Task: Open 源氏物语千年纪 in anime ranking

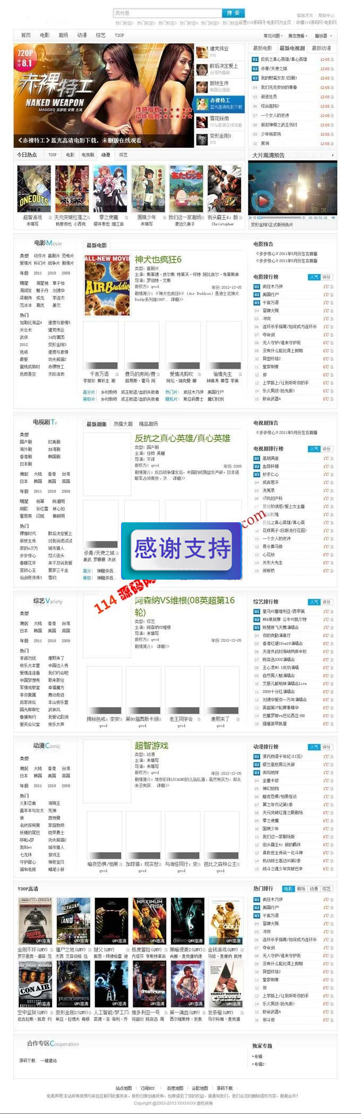Action: tap(282, 756)
